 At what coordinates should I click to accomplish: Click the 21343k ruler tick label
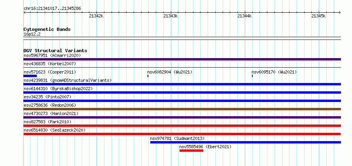point(170,16)
